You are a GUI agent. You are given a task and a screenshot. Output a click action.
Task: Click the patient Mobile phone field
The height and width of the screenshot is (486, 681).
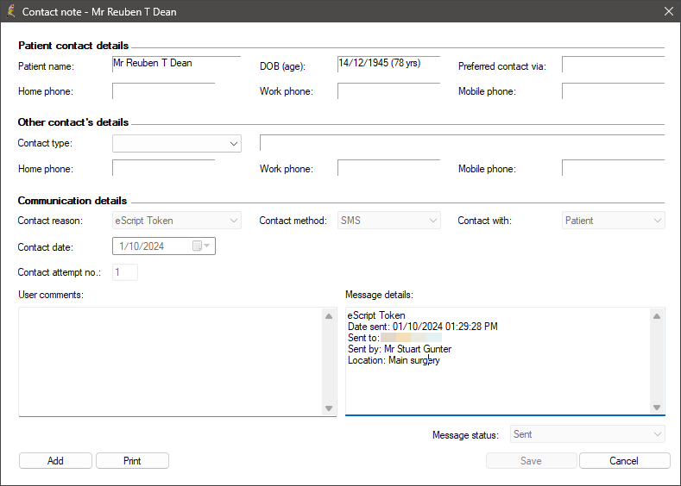tap(614, 90)
